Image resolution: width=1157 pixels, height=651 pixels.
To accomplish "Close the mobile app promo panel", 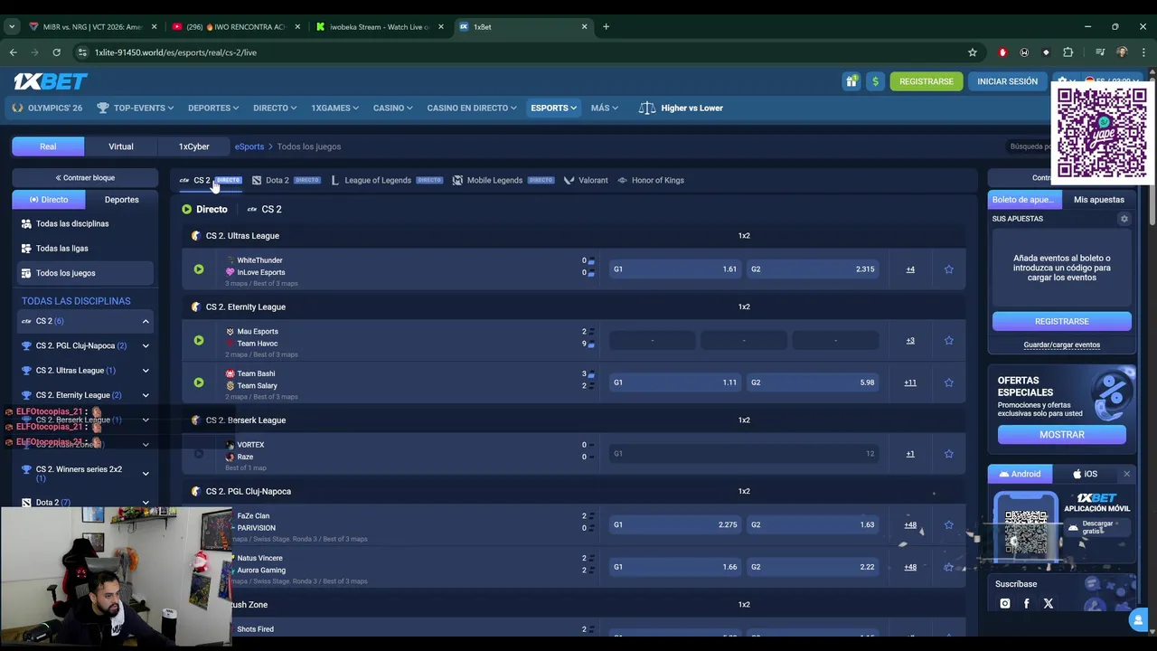I will [1126, 474].
